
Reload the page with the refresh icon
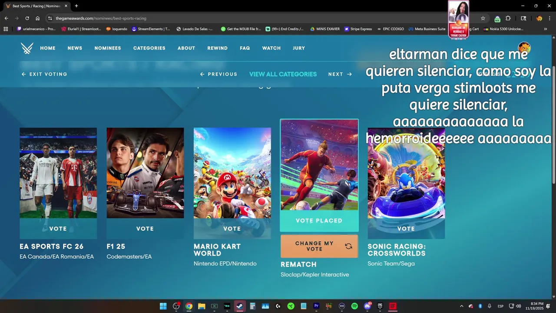tap(27, 18)
